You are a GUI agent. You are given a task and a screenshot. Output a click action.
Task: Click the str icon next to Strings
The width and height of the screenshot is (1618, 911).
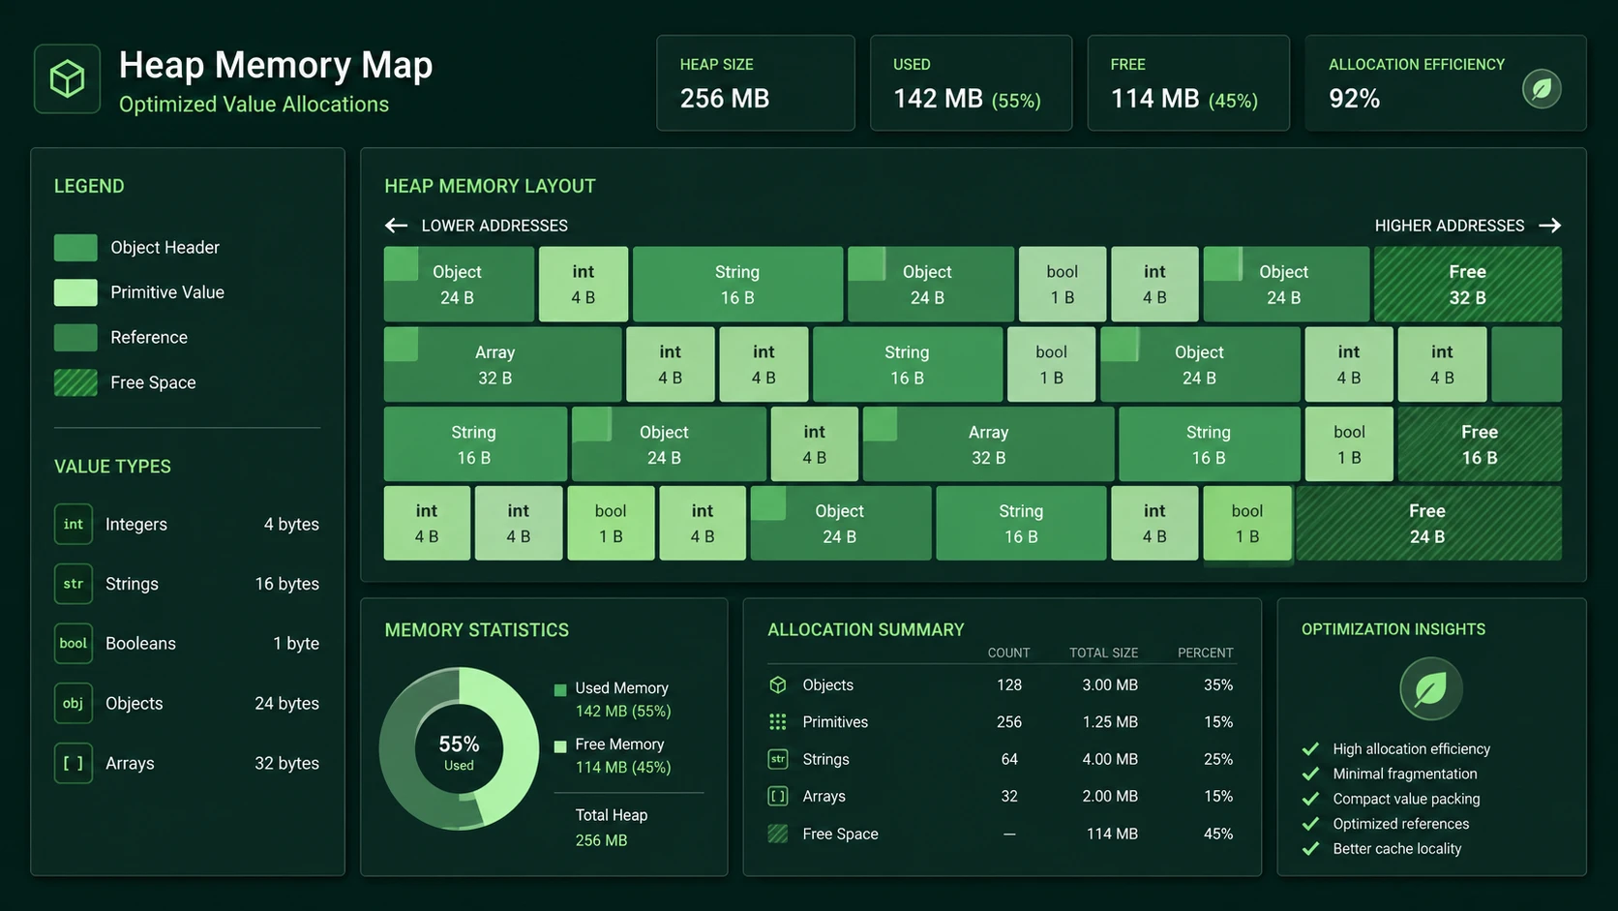pyautogui.click(x=74, y=584)
